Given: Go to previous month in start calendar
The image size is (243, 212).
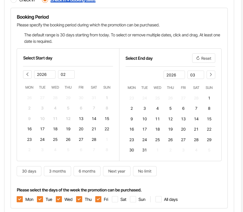Looking at the screenshot, I should click(27, 74).
